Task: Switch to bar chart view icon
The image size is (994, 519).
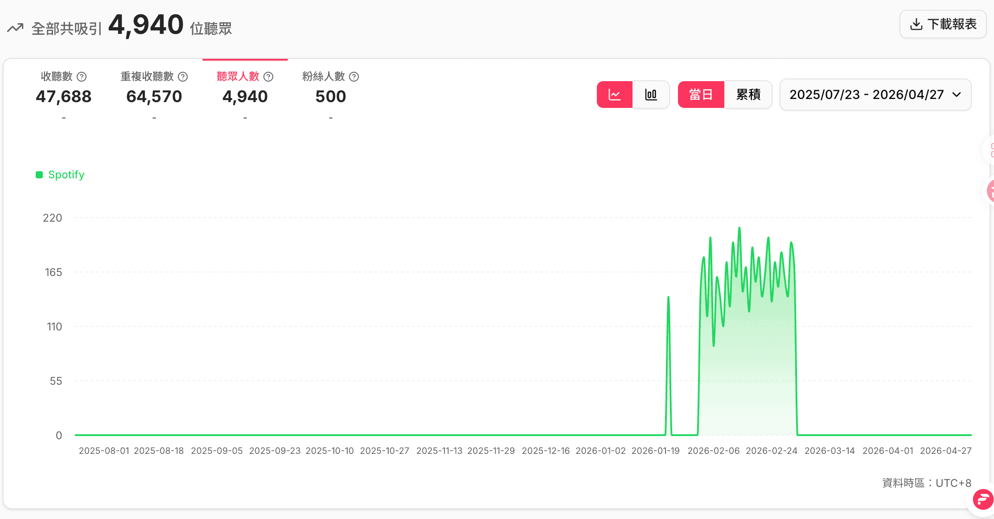Action: (651, 95)
